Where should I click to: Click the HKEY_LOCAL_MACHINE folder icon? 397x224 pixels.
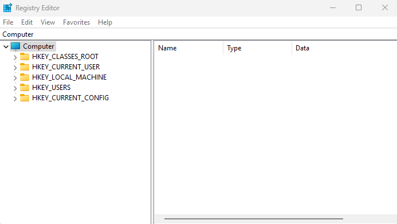pos(25,77)
